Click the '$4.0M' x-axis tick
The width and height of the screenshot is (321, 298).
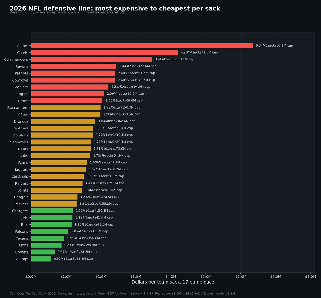[171, 277]
